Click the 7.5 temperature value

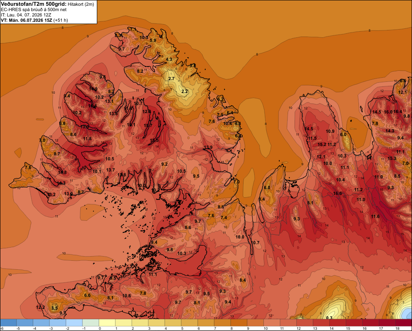point(220,115)
